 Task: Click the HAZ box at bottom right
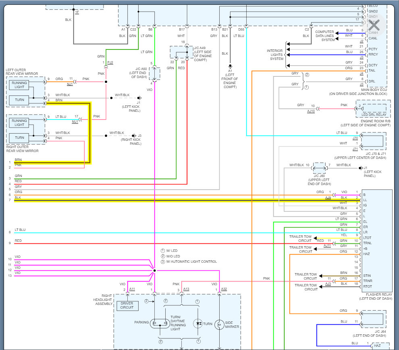(x=381, y=346)
